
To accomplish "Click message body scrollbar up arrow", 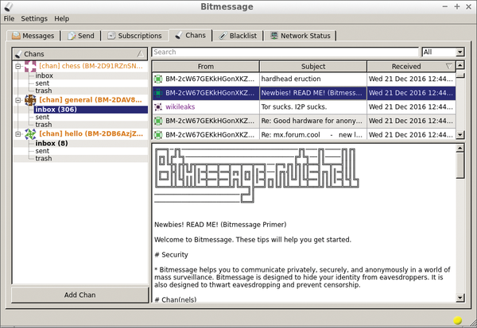I will click(x=460, y=148).
